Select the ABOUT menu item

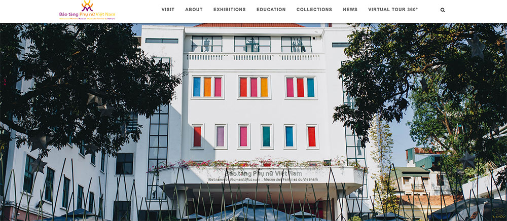(194, 10)
